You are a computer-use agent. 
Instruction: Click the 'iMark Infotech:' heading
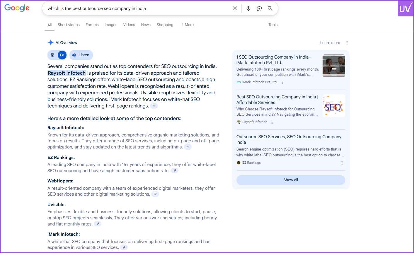64,234
